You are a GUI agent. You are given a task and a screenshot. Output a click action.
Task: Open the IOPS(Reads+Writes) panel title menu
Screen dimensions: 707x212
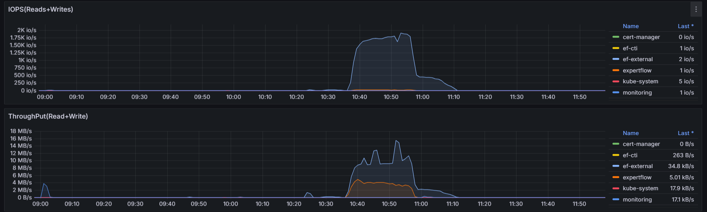[x=41, y=9]
